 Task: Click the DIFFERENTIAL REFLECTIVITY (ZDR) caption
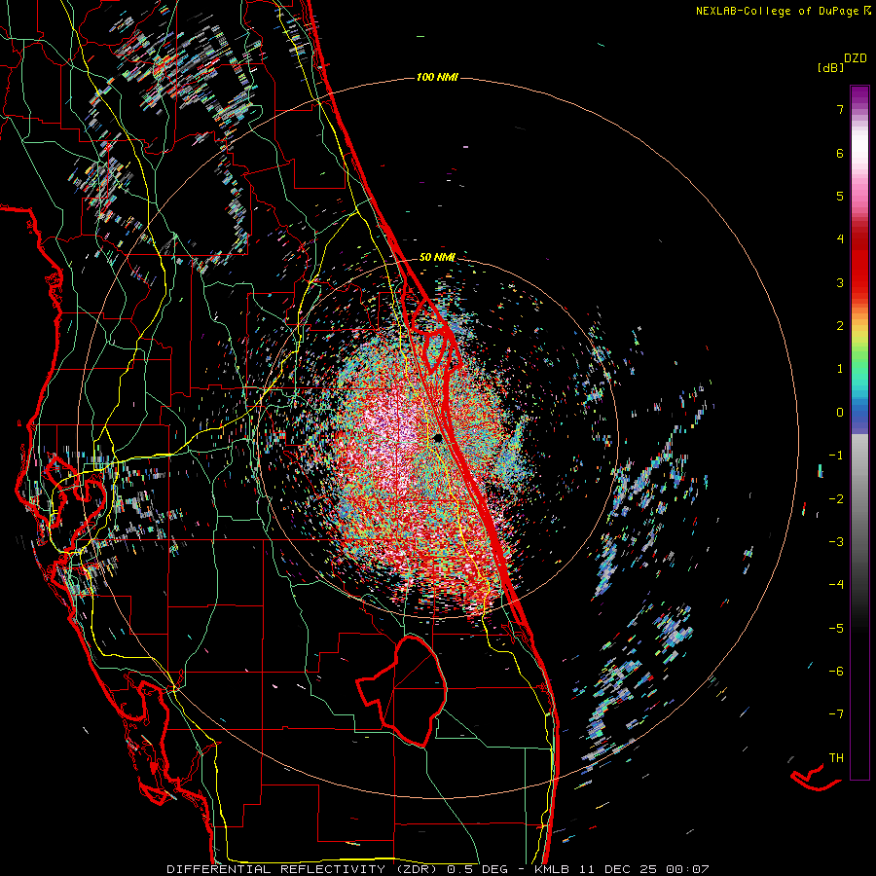(x=304, y=869)
